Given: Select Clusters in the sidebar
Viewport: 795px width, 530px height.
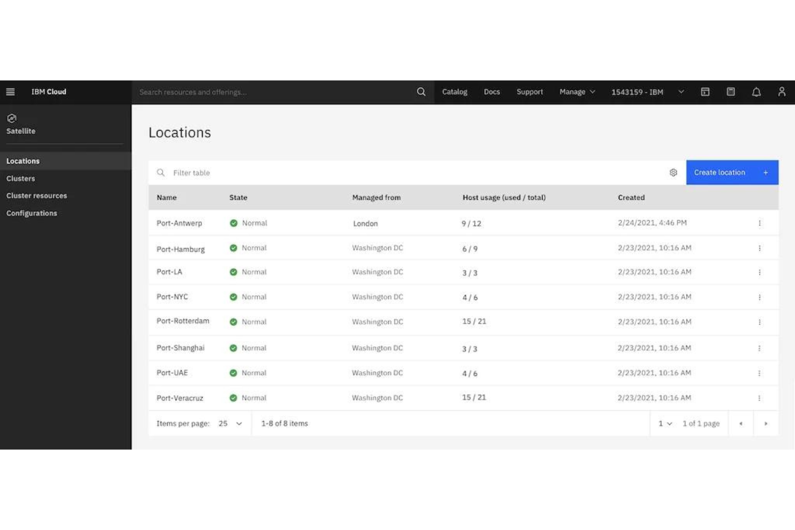Looking at the screenshot, I should click(20, 178).
